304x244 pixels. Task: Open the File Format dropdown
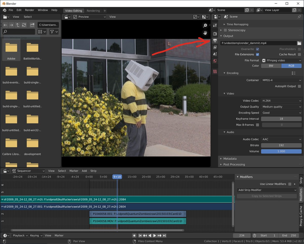281,61
